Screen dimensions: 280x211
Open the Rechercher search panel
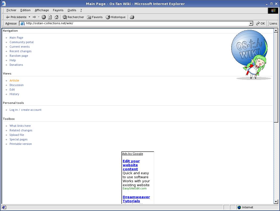pyautogui.click(x=73, y=17)
